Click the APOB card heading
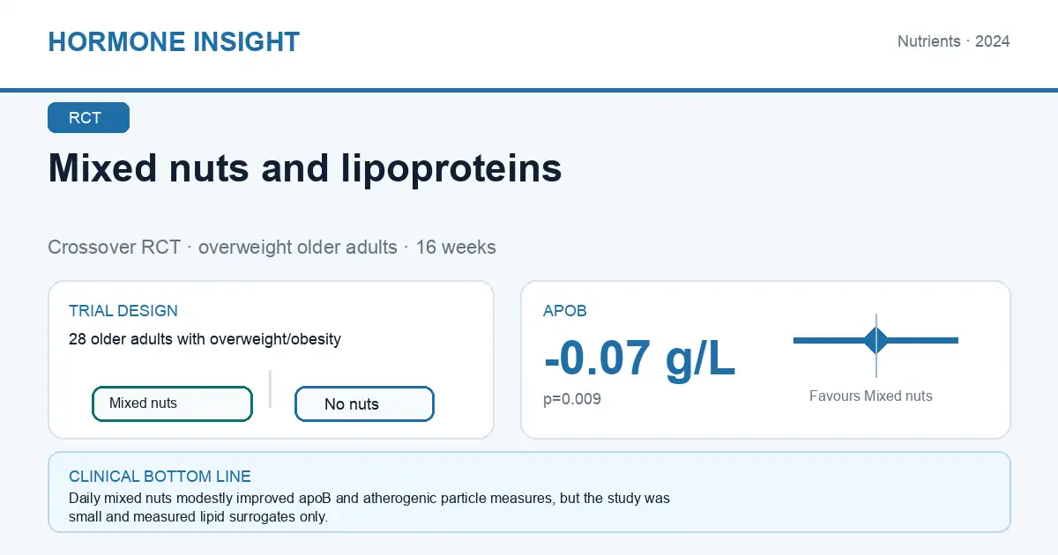1058x555 pixels. (x=565, y=311)
